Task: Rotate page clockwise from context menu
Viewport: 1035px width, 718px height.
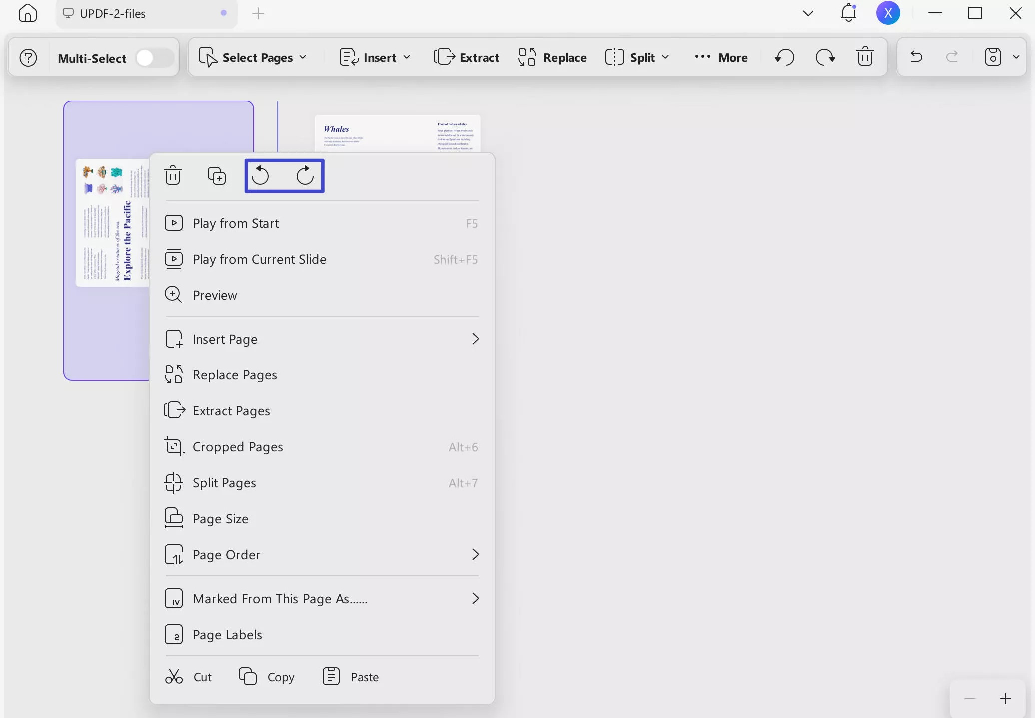Action: coord(305,175)
